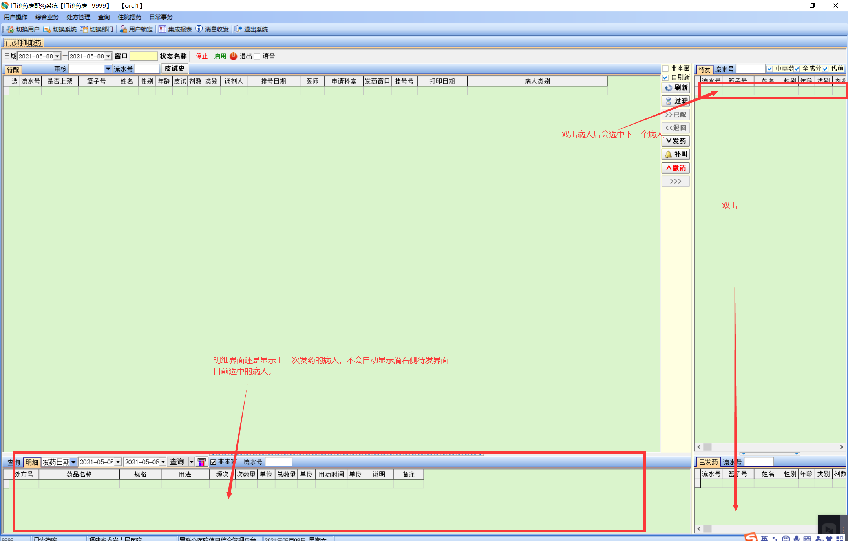Click the 切换用户 switch user icon

[10, 29]
